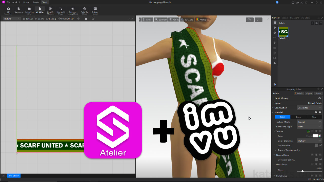324x182 pixels.
Task: Open the Color Blending Multiply dropdown
Action: (309, 141)
